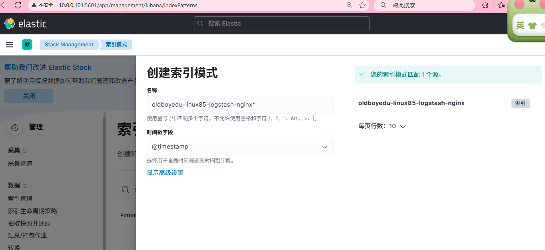Click the 索引模式 breadcrumb
The height and width of the screenshot is (250, 545).
click(x=116, y=45)
